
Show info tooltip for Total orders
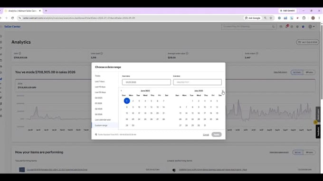point(257,54)
